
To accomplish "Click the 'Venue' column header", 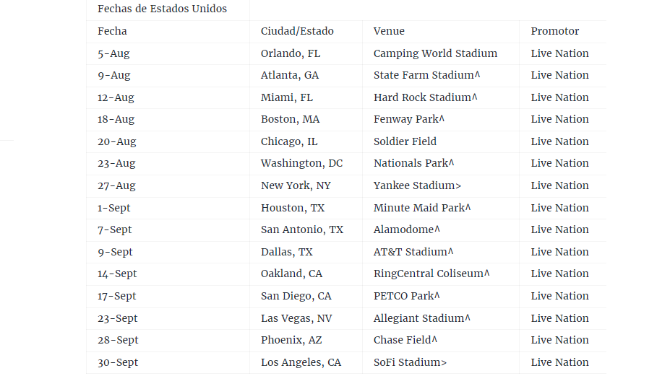I will pyautogui.click(x=389, y=31).
